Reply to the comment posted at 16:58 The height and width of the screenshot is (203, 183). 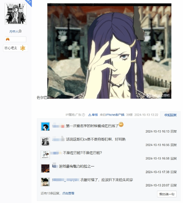tap(174, 158)
